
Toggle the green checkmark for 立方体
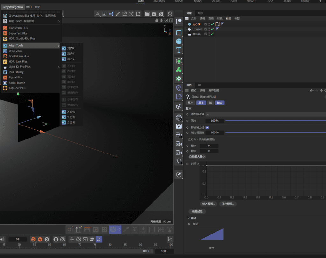point(212,24)
